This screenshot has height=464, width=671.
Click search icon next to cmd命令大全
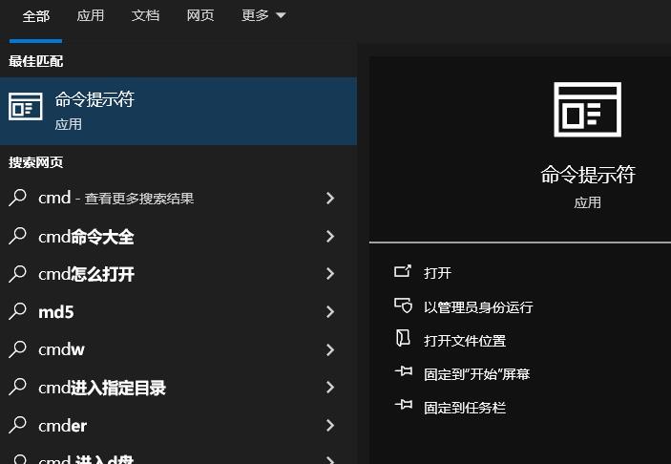click(17, 236)
